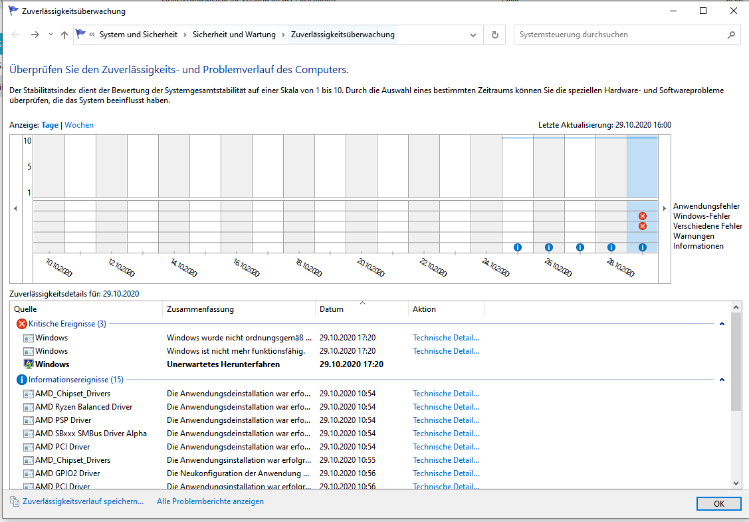Select information icon on 25.10.2020 column
This screenshot has width=749, height=522.
(x=517, y=247)
